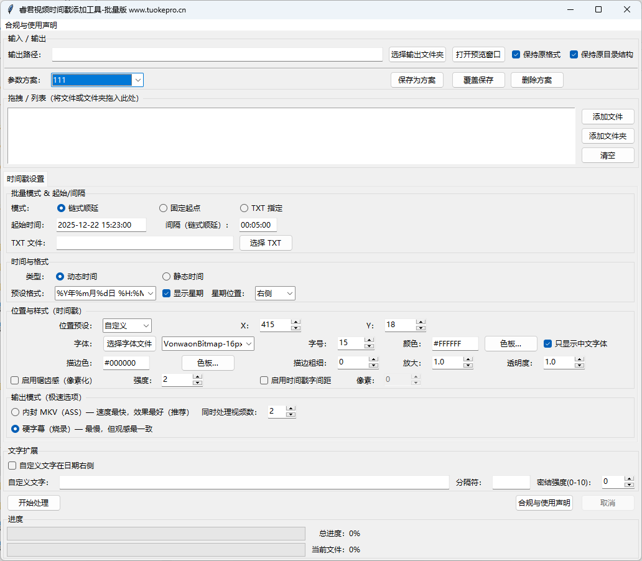This screenshot has height=561, width=642.
Task: Switch to the 时间戳设置 tab
Action: pyautogui.click(x=26, y=178)
